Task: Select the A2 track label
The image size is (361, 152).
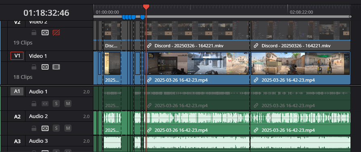Action: click(17, 116)
